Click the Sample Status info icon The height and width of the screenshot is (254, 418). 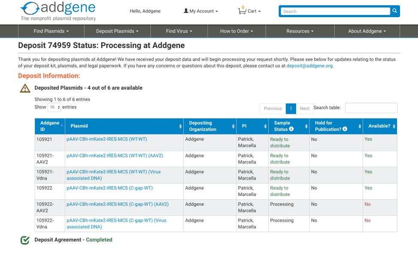pos(291,129)
